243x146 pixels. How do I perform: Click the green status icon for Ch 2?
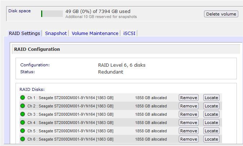coord(23,106)
